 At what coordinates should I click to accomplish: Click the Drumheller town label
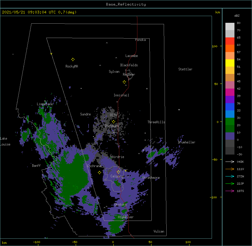[187, 142]
